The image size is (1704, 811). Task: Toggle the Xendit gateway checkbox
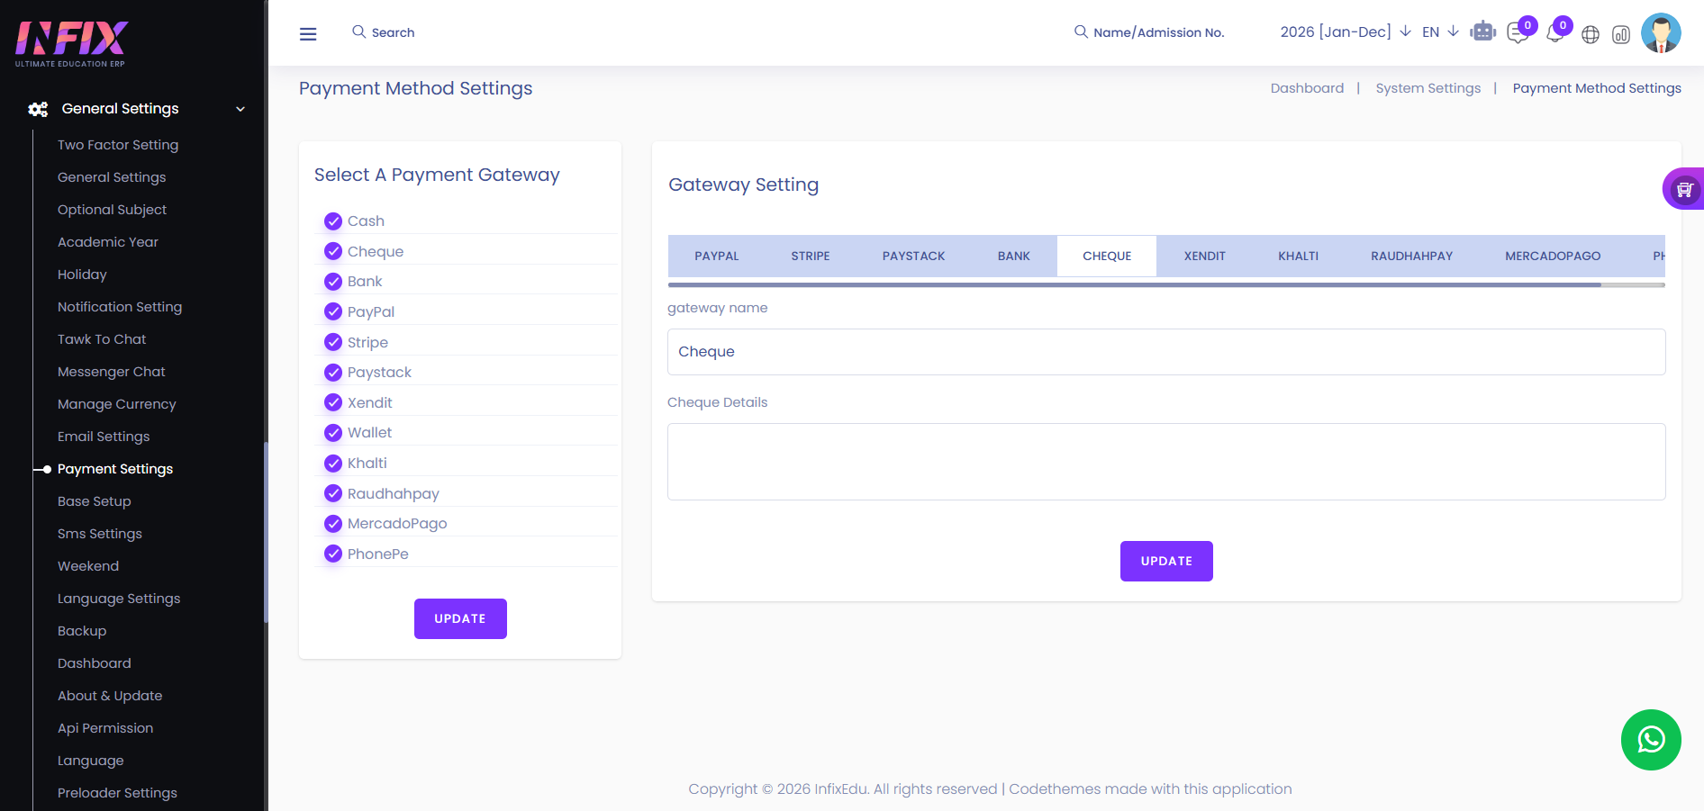[333, 402]
